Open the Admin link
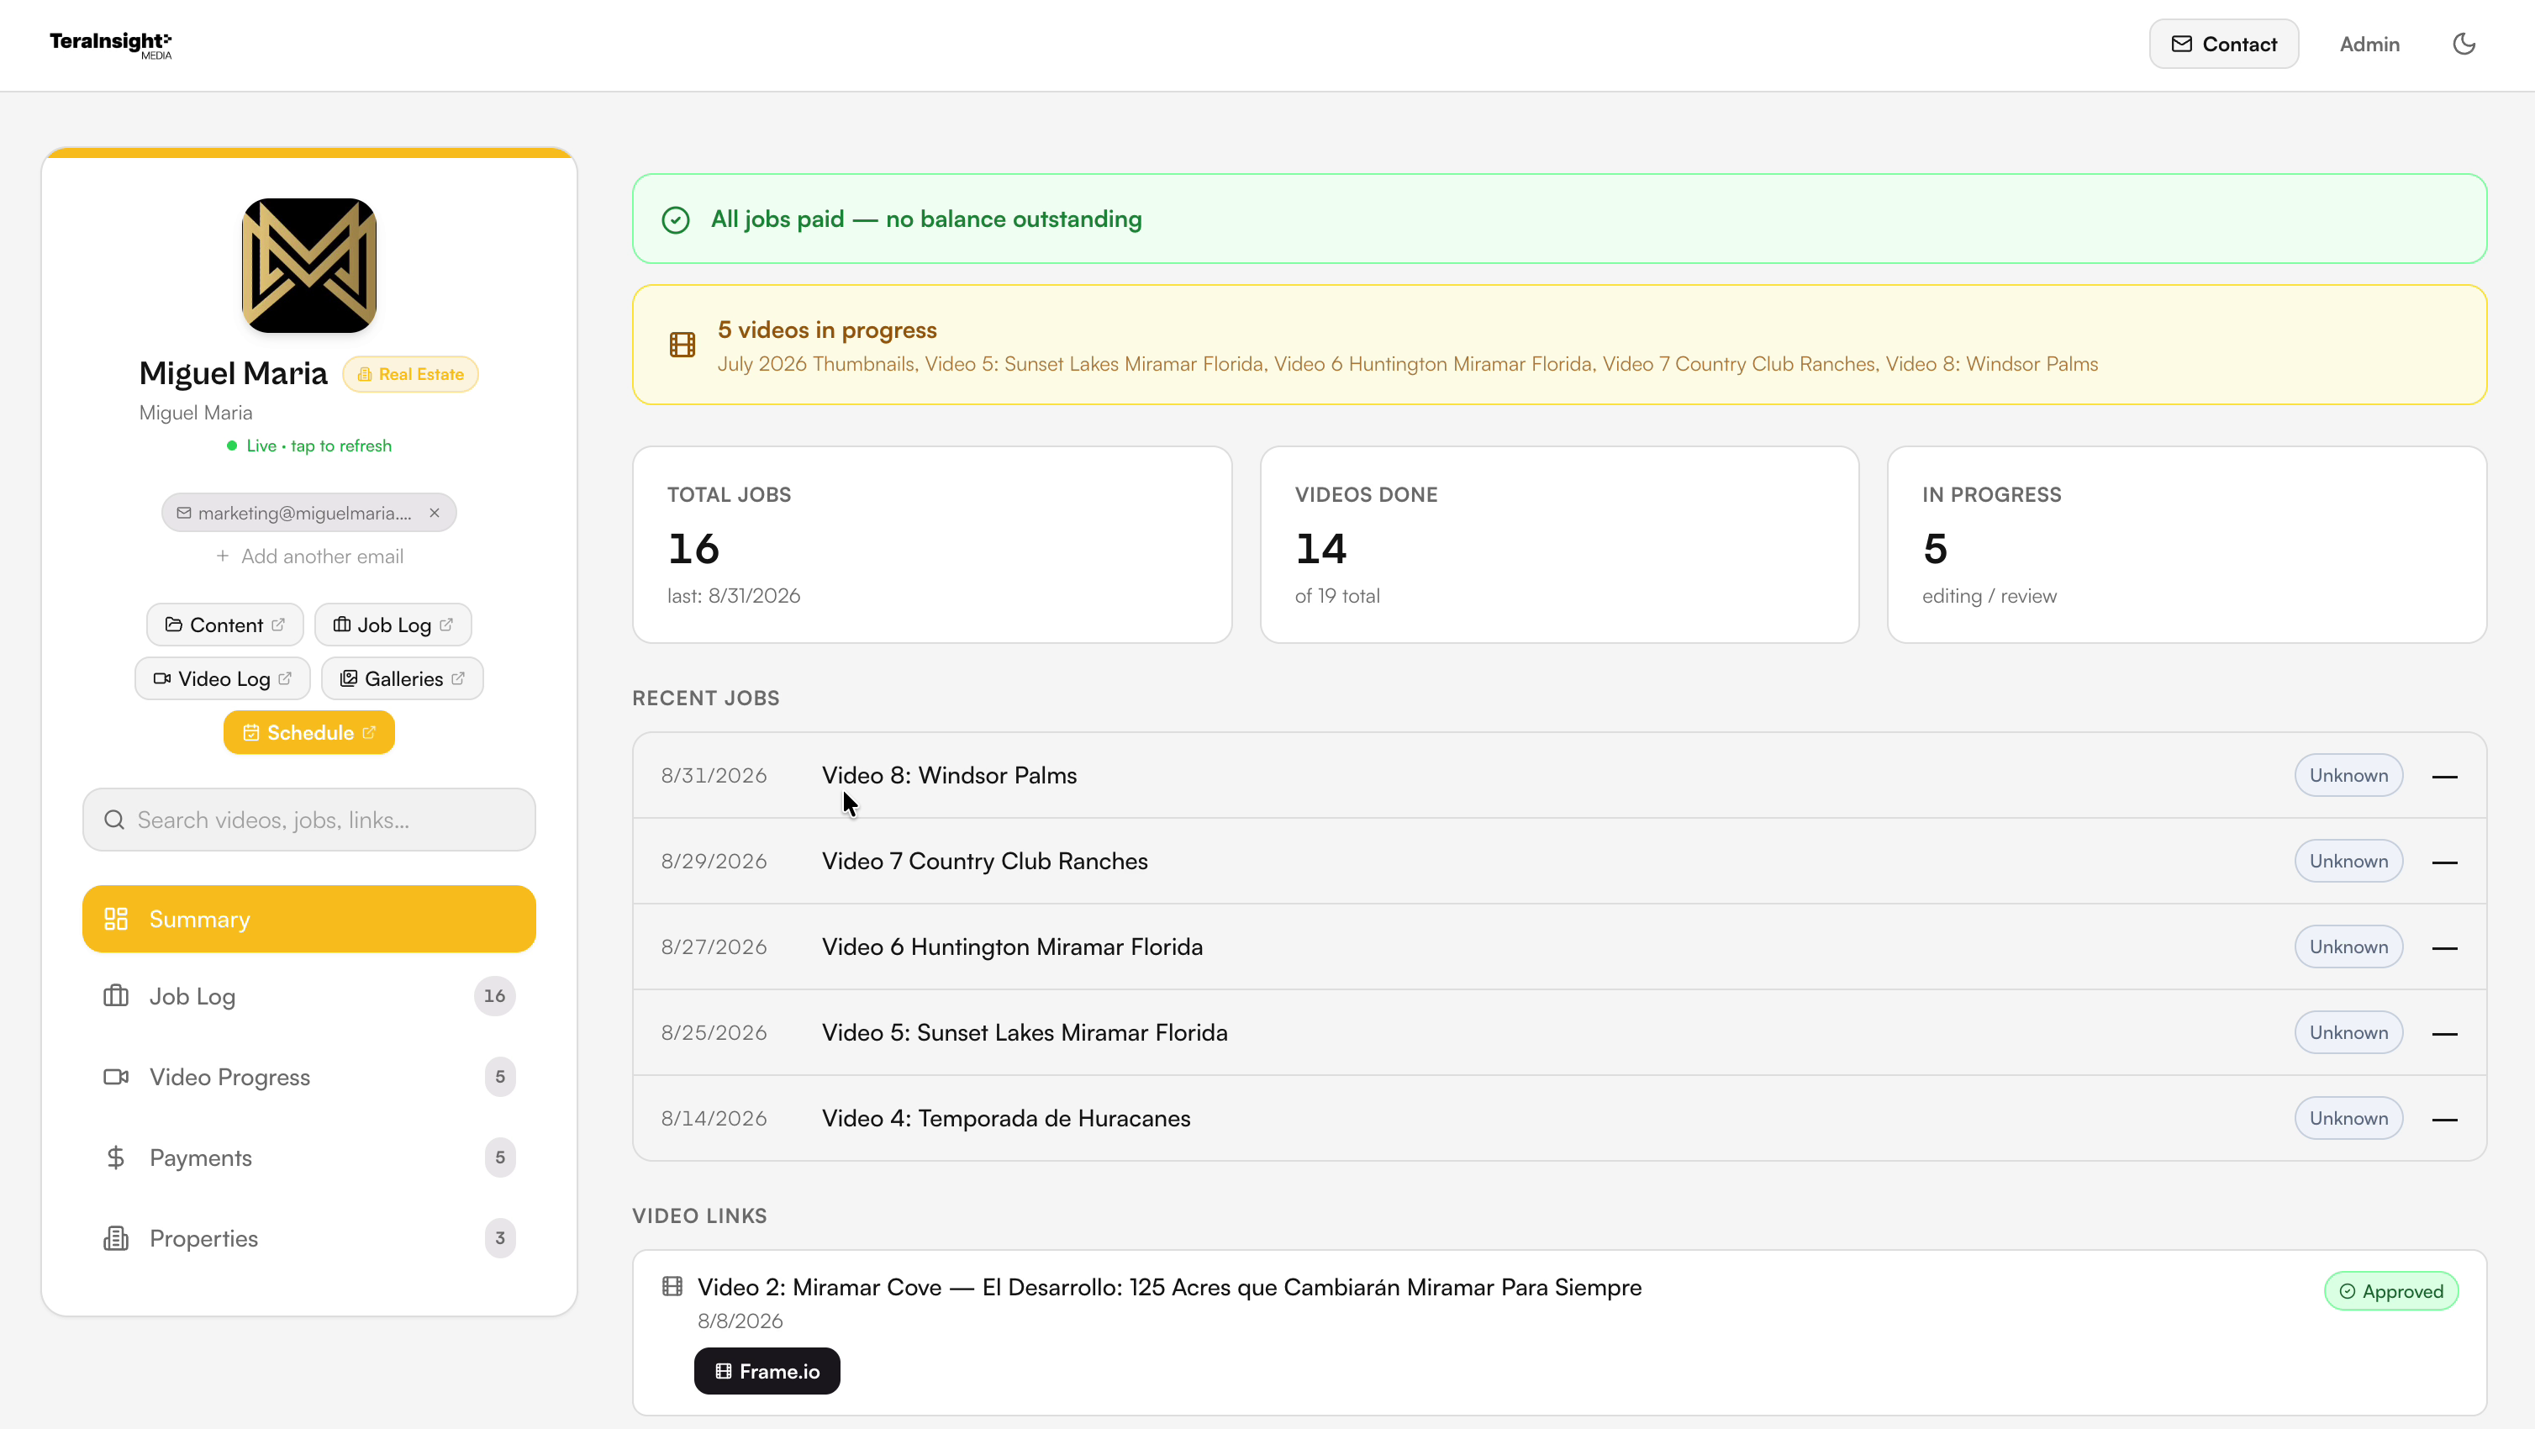Viewport: 2535px width, 1429px height. pyautogui.click(x=2369, y=45)
